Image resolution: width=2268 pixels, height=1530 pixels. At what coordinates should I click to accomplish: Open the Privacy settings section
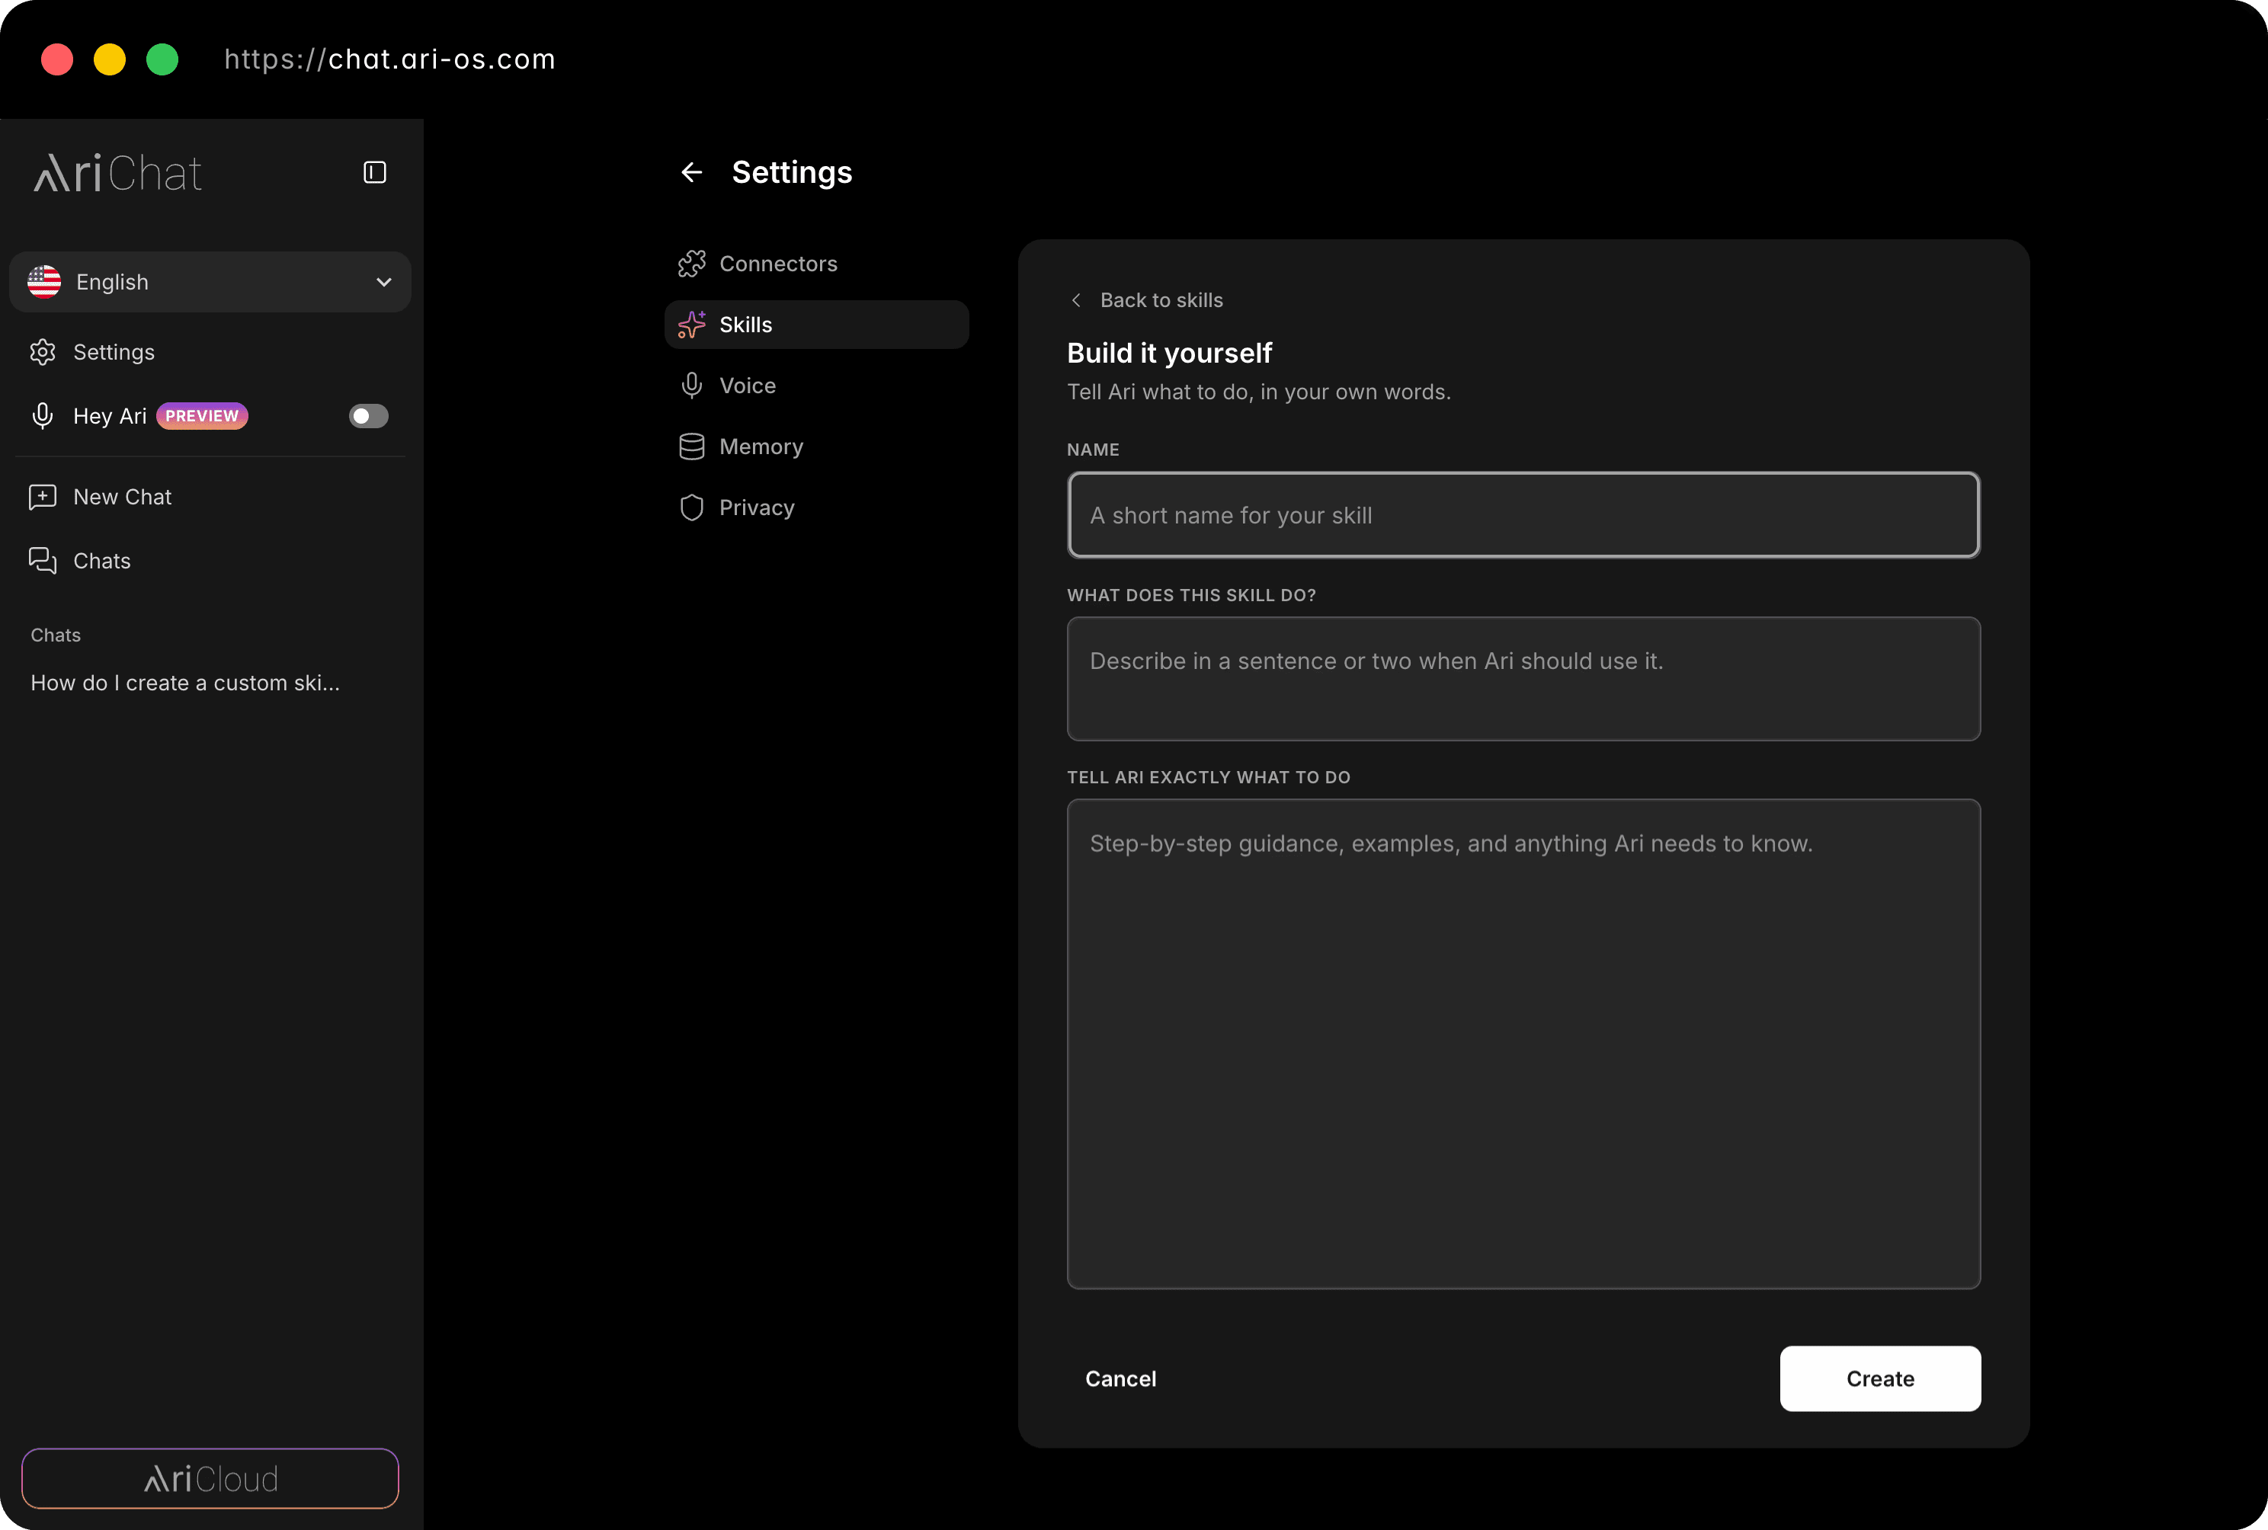(817, 507)
